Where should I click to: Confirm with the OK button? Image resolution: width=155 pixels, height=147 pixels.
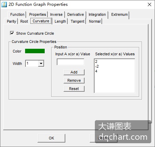coord(51,138)
